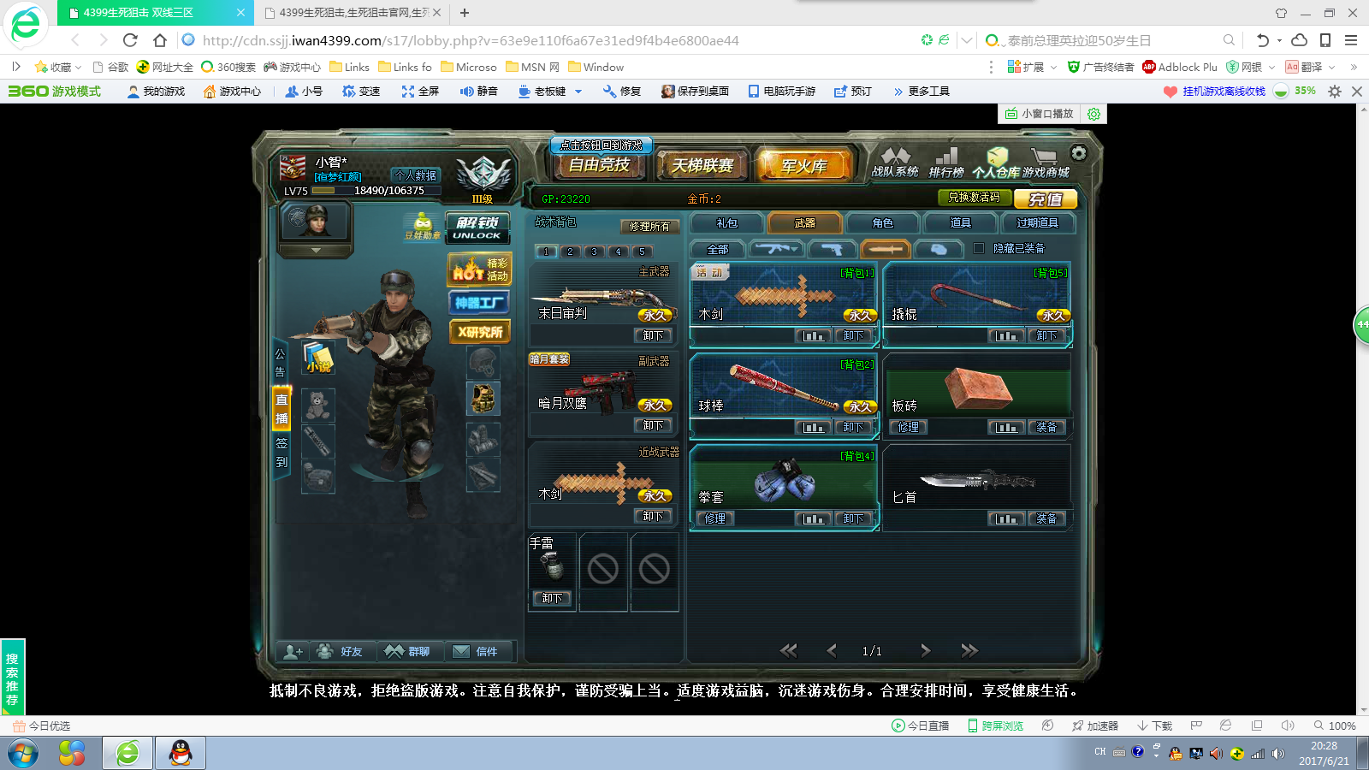Filter weapons by melee knife icon
The height and width of the screenshot is (770, 1369).
[x=886, y=249]
